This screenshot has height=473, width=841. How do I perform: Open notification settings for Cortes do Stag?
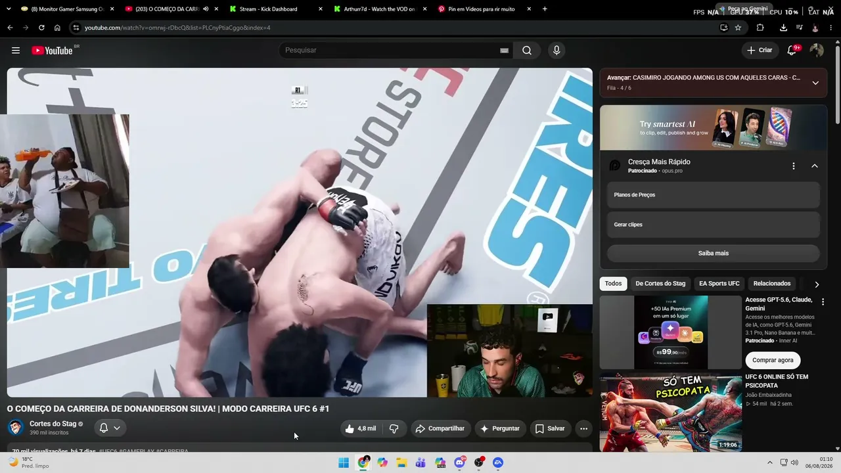110,428
